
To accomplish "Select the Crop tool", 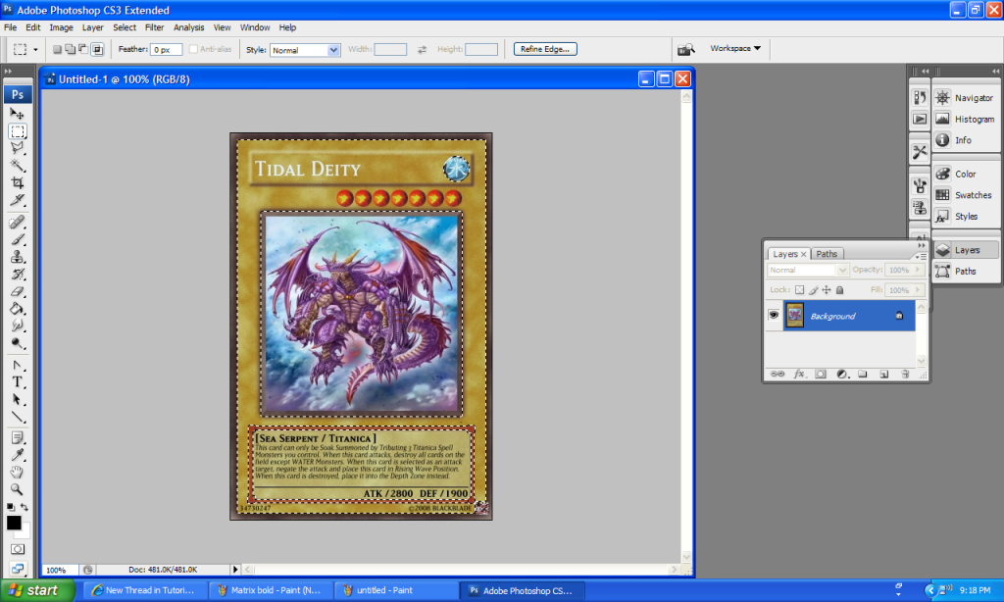I will [18, 182].
